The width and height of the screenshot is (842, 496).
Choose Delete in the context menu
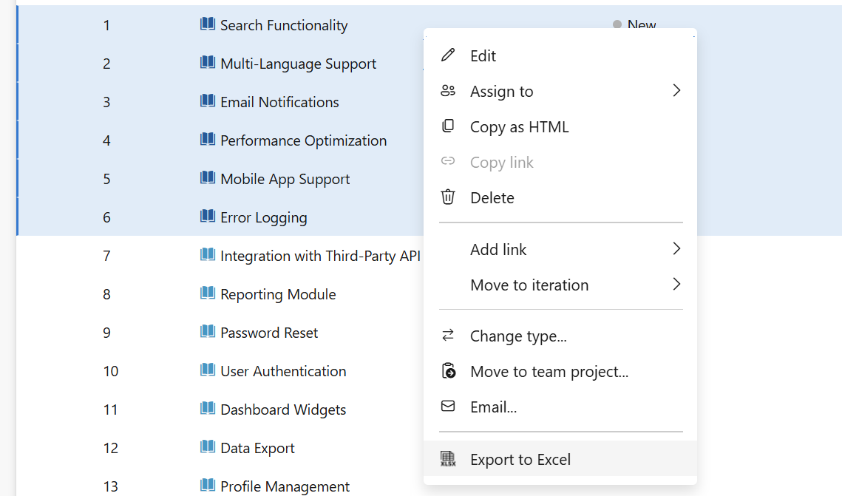pyautogui.click(x=492, y=197)
